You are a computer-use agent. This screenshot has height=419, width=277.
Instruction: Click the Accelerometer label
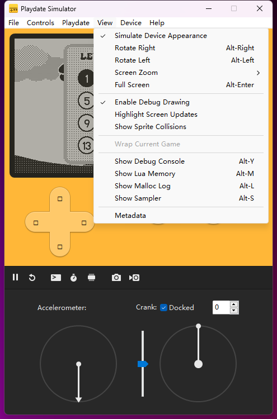[62, 308]
